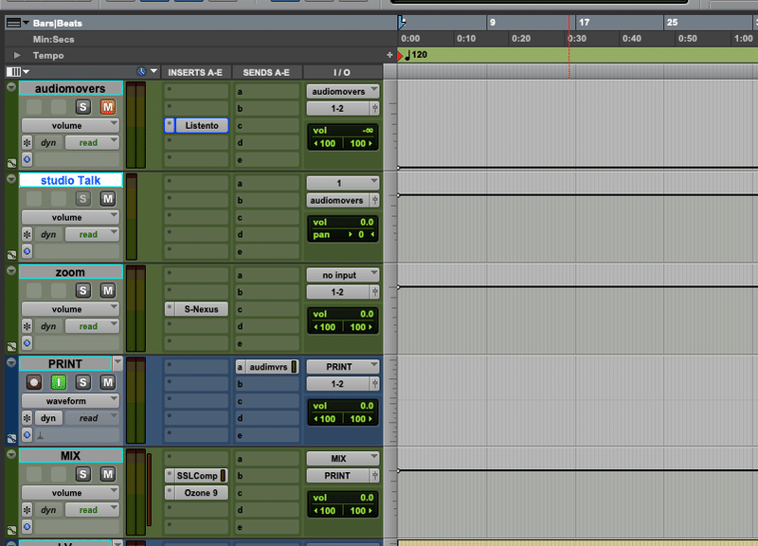This screenshot has height=546, width=758.
Task: Solo the zoom track
Action: 82,291
